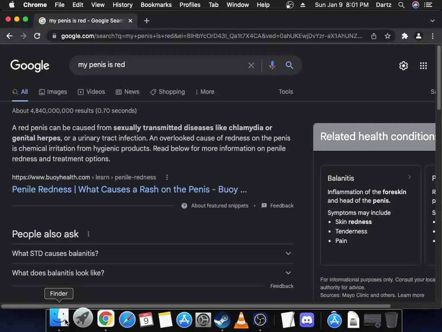Open Safari from the Dock
Screen dimensions: 442x332
[127, 319]
